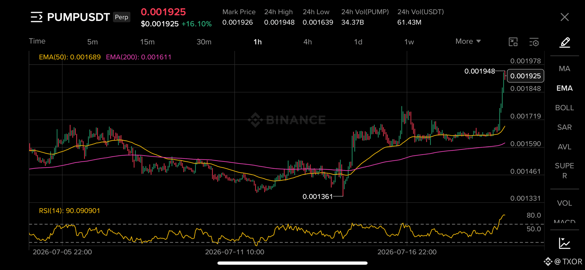Tap the EMA(50) legend value
Viewport: 585px width, 270px height.
click(70, 57)
